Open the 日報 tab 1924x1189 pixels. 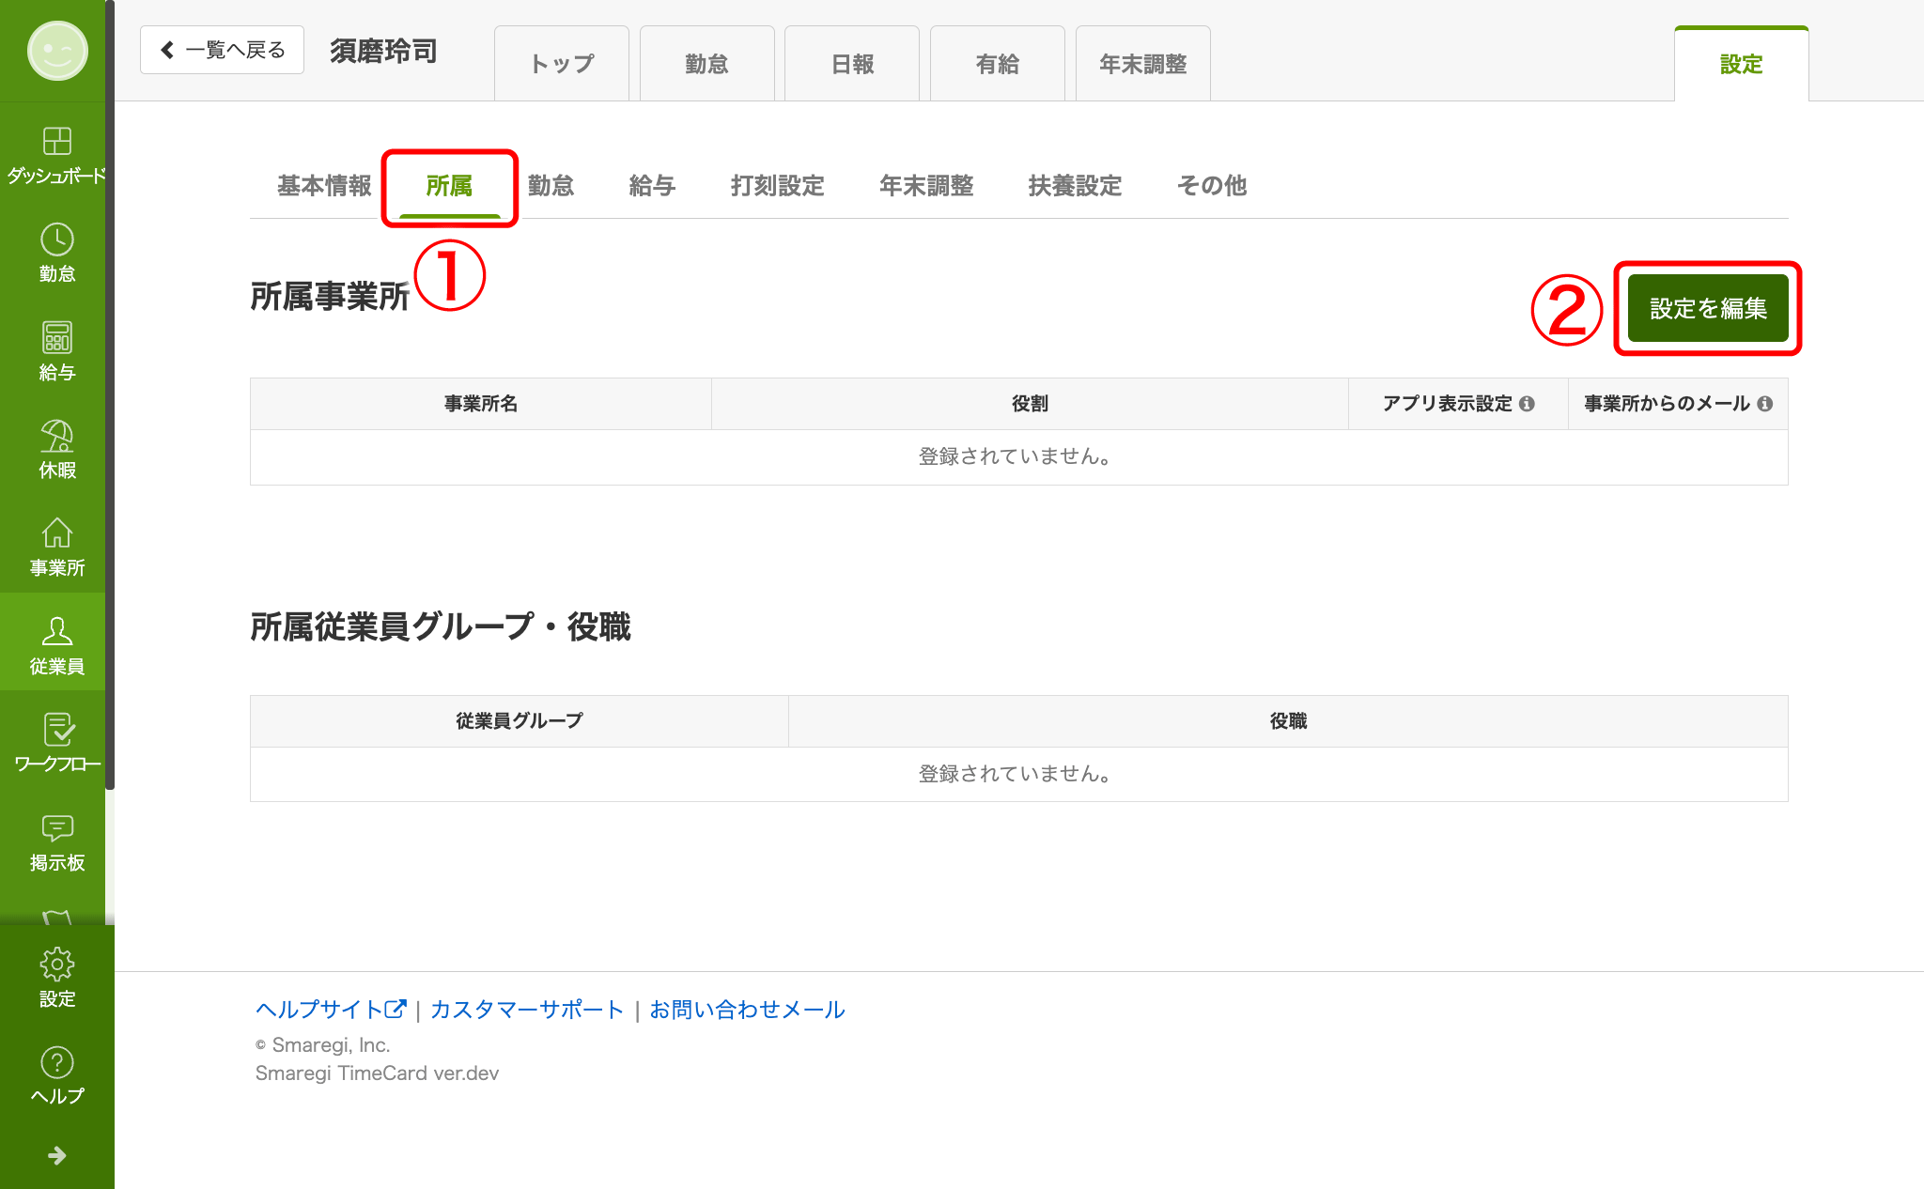tap(851, 63)
